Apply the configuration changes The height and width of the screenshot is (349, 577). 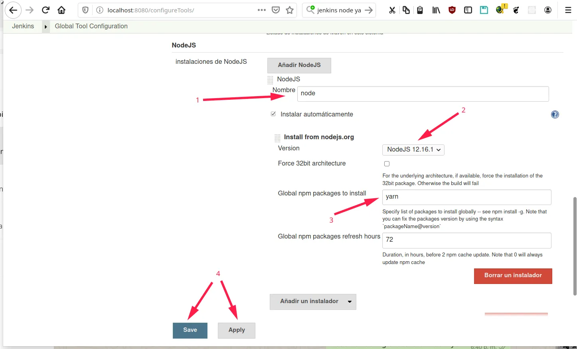pos(237,330)
